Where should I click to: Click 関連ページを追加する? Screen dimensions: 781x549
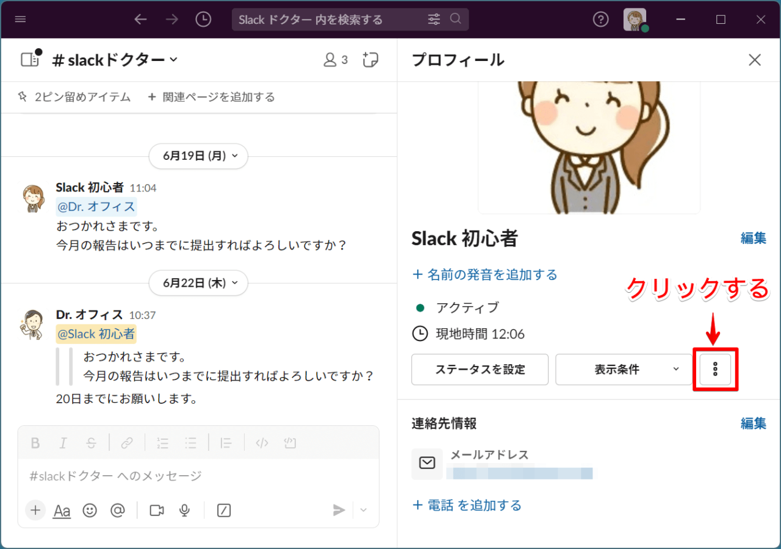pos(212,97)
